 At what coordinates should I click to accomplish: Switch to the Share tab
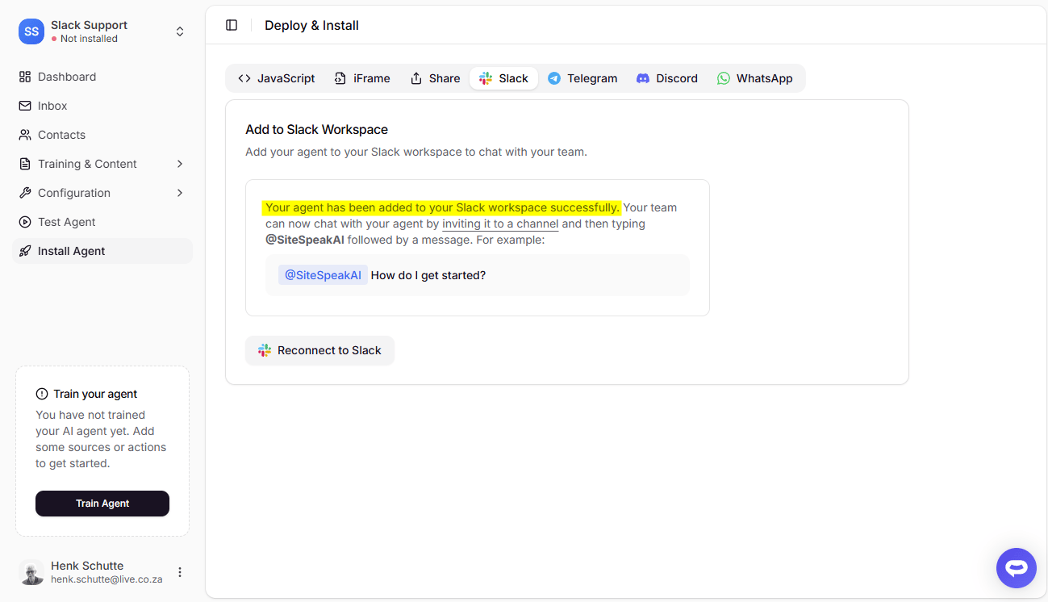click(435, 78)
